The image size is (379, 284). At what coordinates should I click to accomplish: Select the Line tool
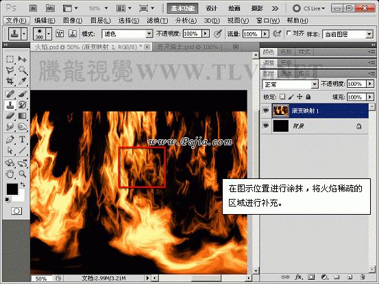22,150
